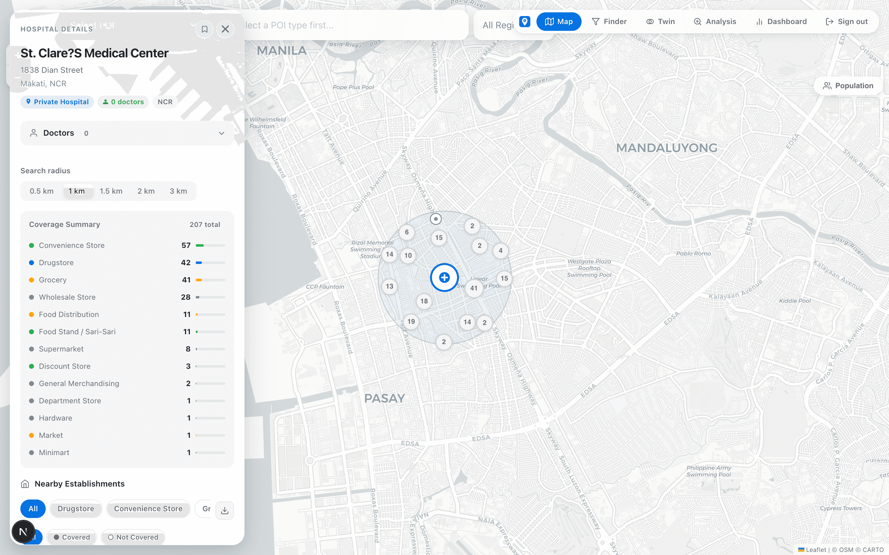Open the cluster marker labeled 41
Screen dimensions: 889x555
click(474, 288)
